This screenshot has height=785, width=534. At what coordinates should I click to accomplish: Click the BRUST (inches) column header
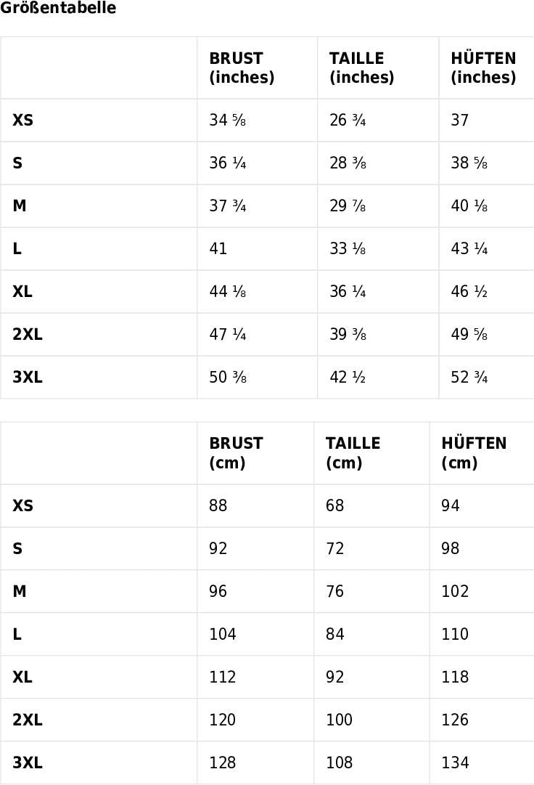[242, 68]
